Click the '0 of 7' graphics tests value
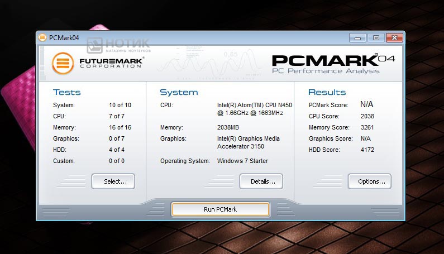This screenshot has width=444, height=254. 117,138
